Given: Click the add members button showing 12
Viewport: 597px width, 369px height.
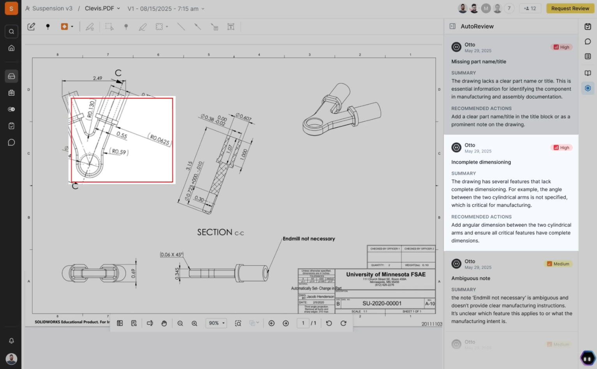Looking at the screenshot, I should [530, 8].
